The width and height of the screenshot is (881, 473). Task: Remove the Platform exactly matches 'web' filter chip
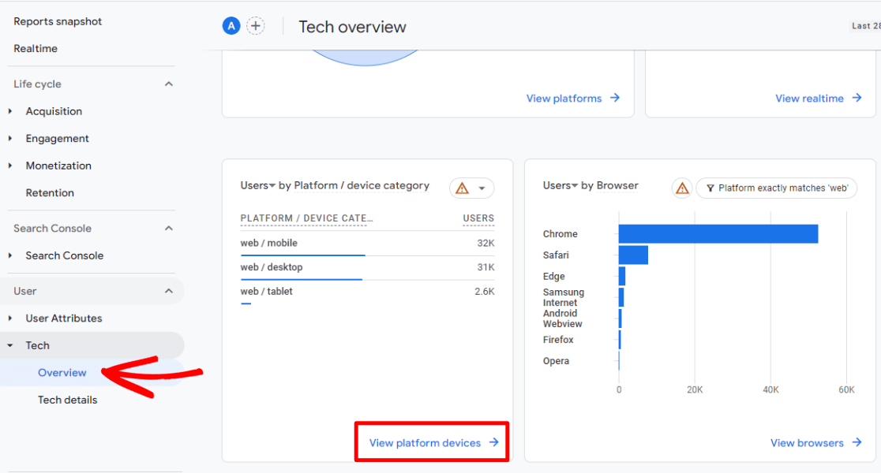[x=776, y=188]
